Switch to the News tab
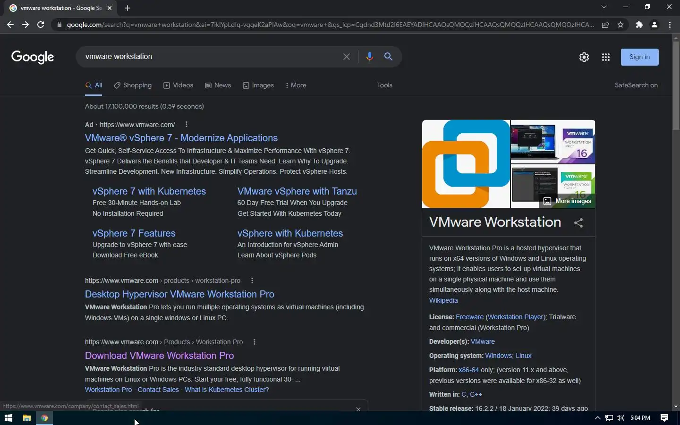This screenshot has height=425, width=680. pyautogui.click(x=218, y=85)
